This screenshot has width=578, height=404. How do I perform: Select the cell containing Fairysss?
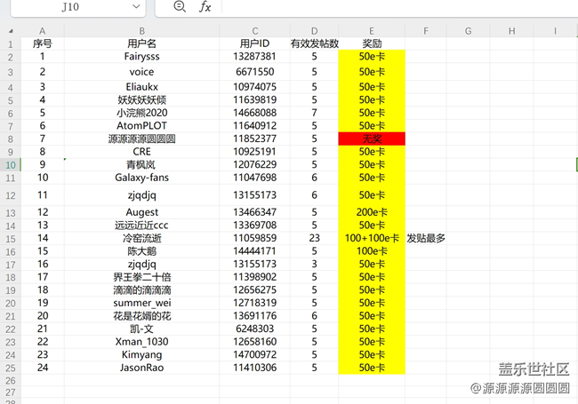pyautogui.click(x=141, y=56)
